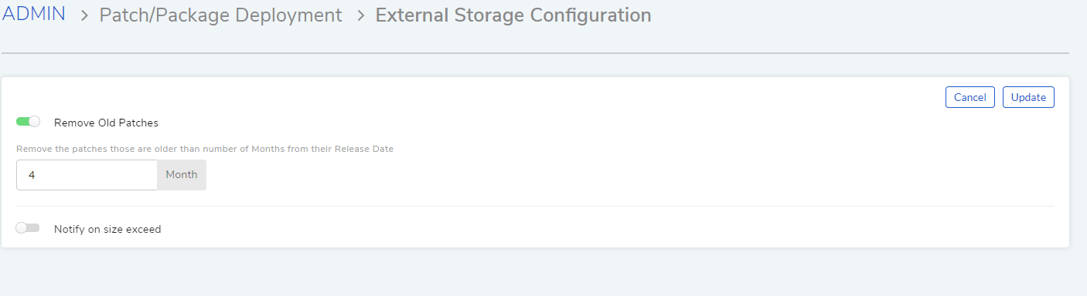
Task: Open Patch/Package Deployment breadcrumb
Action: tap(220, 15)
